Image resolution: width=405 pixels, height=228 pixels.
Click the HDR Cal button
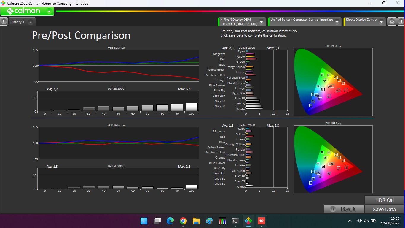[x=384, y=200]
